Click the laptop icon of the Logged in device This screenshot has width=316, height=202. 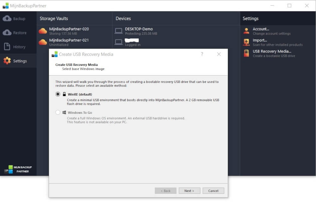tap(118, 42)
